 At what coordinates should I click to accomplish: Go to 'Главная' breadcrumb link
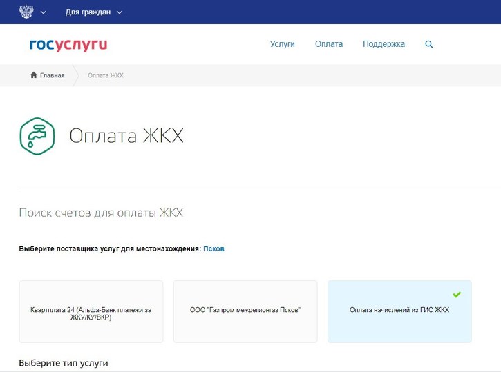tap(52, 75)
